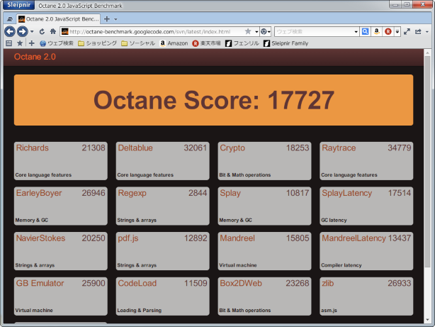Open the search field history dropdown
This screenshot has height=327, width=435.
356,32
